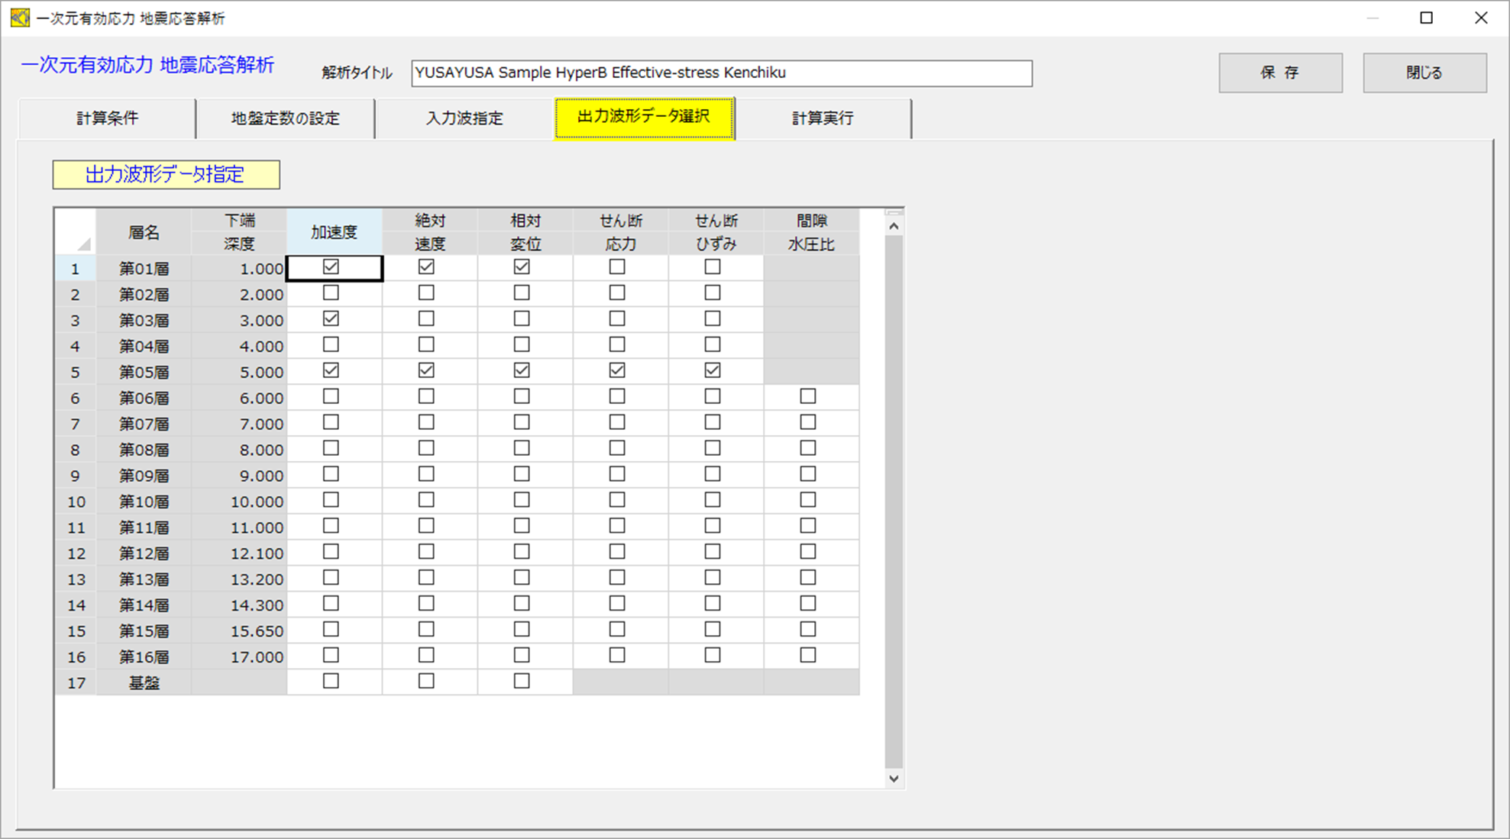Switch to 地盤定数の設定 tab

(285, 118)
